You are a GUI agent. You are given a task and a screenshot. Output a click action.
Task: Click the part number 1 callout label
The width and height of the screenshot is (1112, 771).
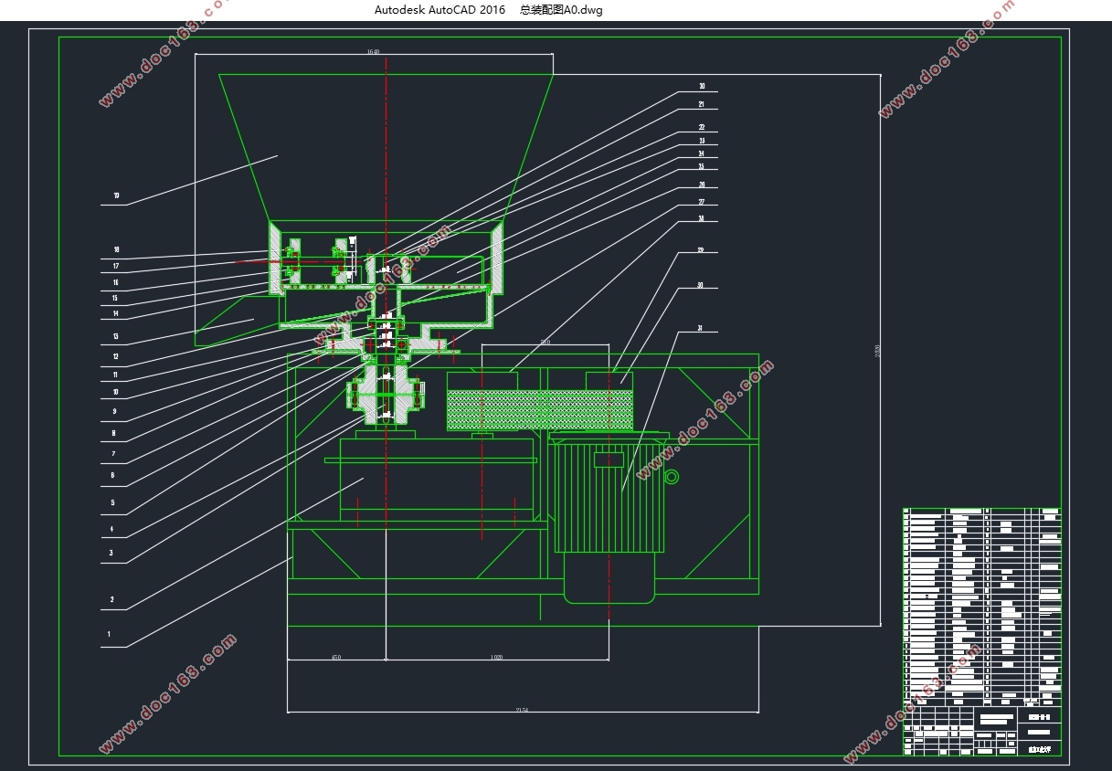point(109,634)
